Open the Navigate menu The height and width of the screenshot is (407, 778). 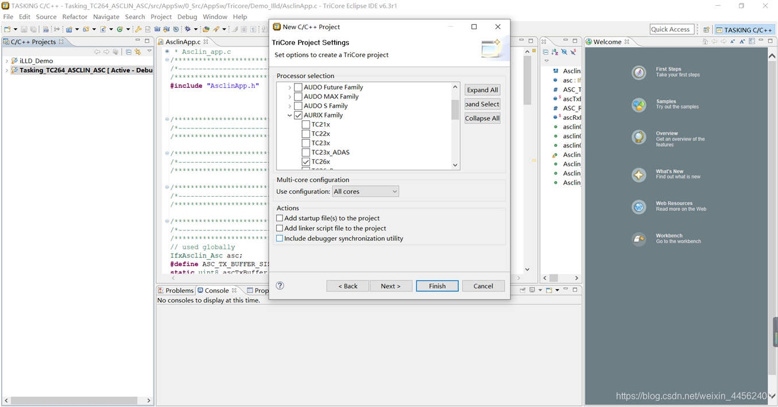click(106, 17)
